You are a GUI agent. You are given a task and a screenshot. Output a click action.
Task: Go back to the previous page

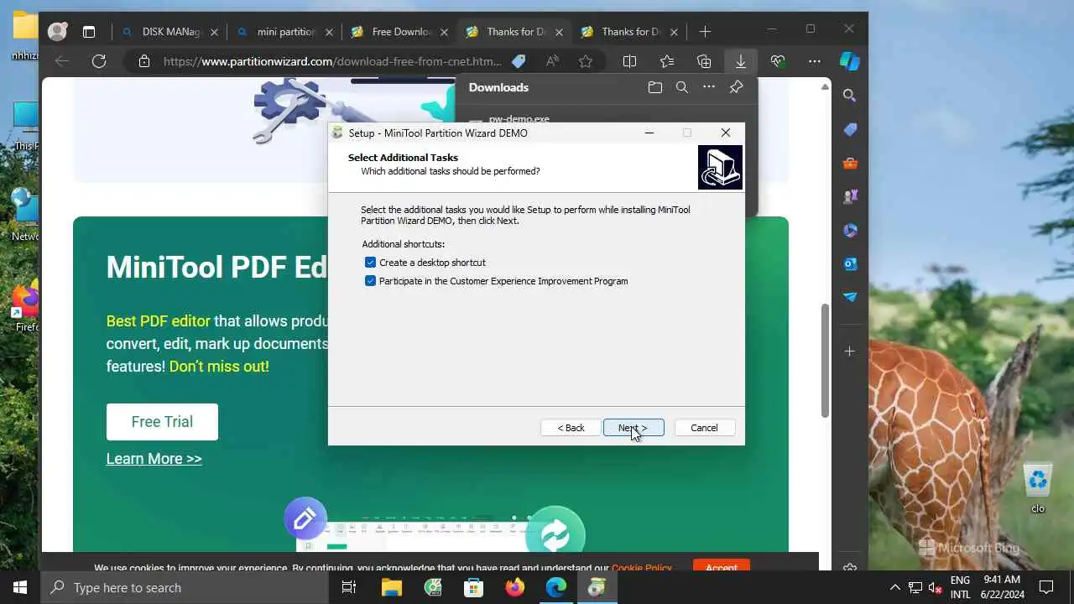click(61, 61)
